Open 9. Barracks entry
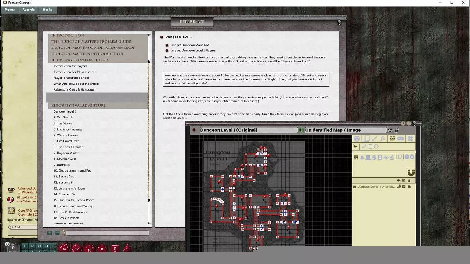The width and height of the screenshot is (470, 264). pyautogui.click(x=62, y=165)
